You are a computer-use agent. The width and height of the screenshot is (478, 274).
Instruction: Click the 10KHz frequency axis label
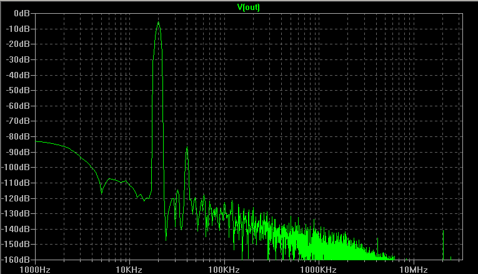pyautogui.click(x=129, y=270)
